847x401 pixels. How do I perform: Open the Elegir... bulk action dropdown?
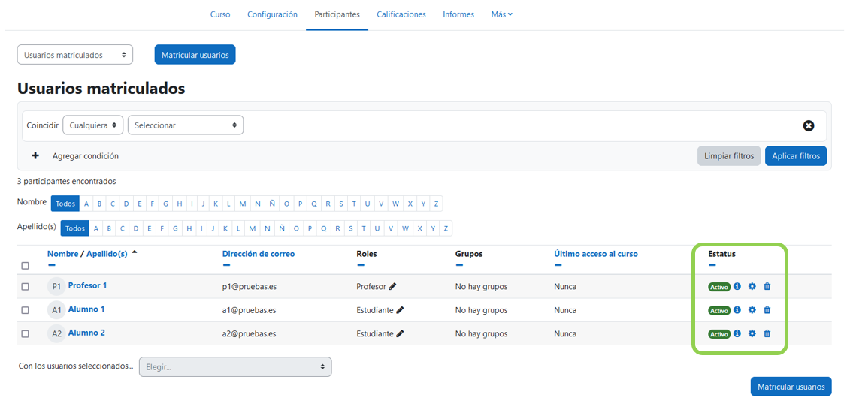tap(234, 367)
